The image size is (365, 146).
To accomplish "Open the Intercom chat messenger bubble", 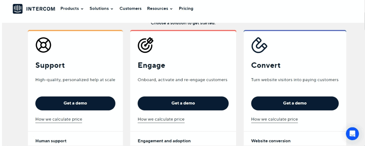I will (352, 134).
